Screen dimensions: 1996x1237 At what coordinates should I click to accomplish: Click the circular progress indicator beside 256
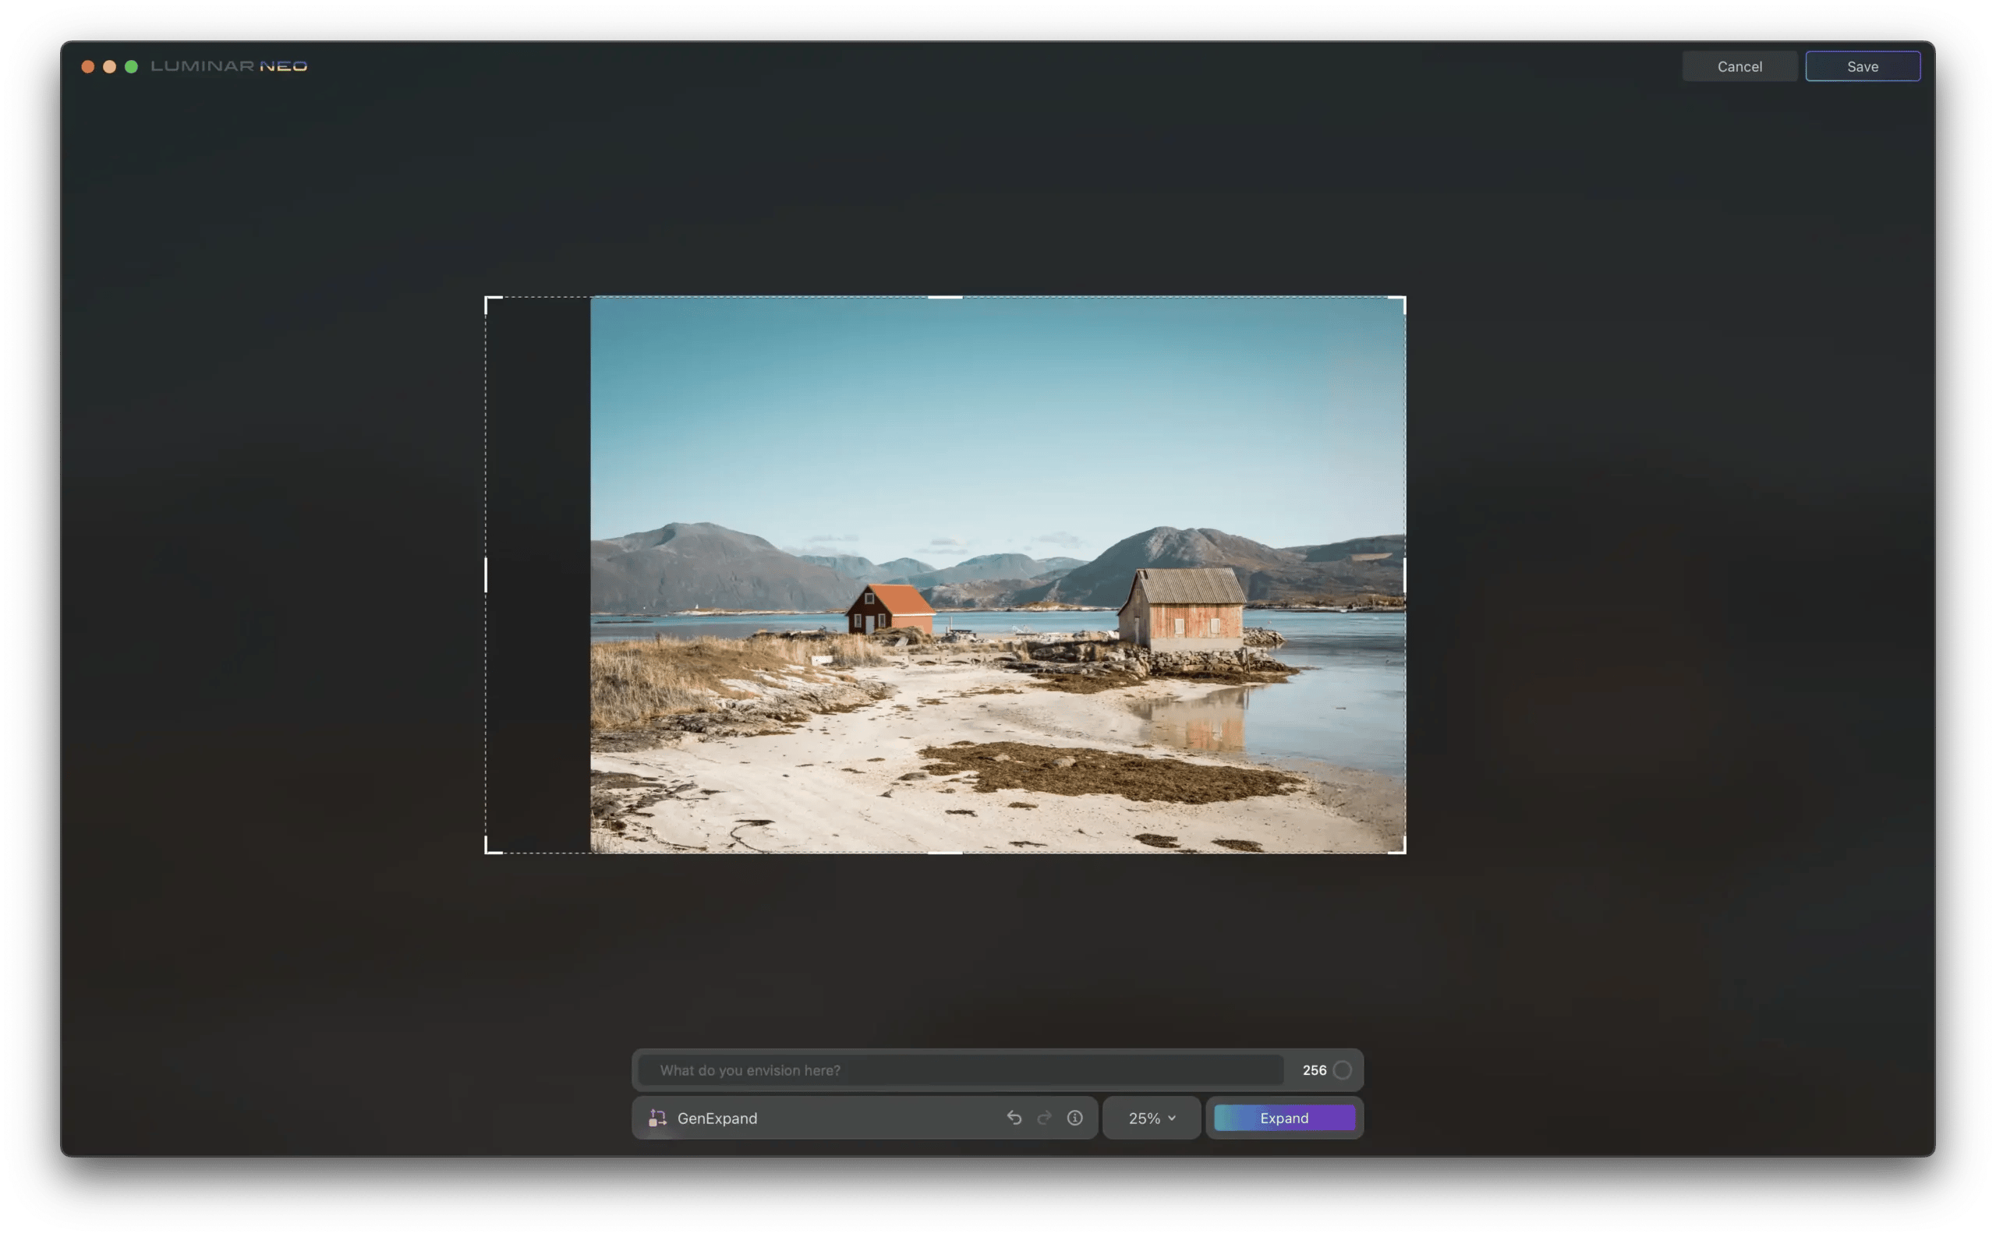[1342, 1070]
